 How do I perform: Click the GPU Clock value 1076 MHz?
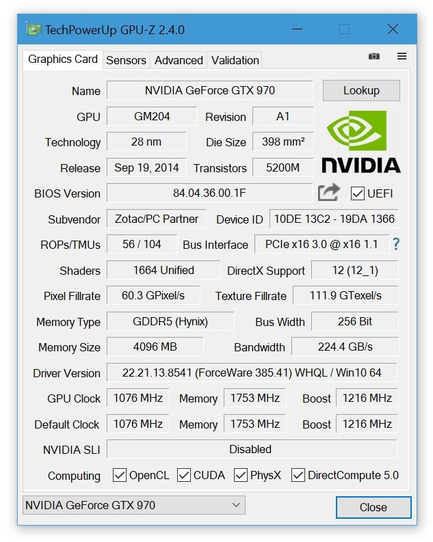click(x=138, y=398)
